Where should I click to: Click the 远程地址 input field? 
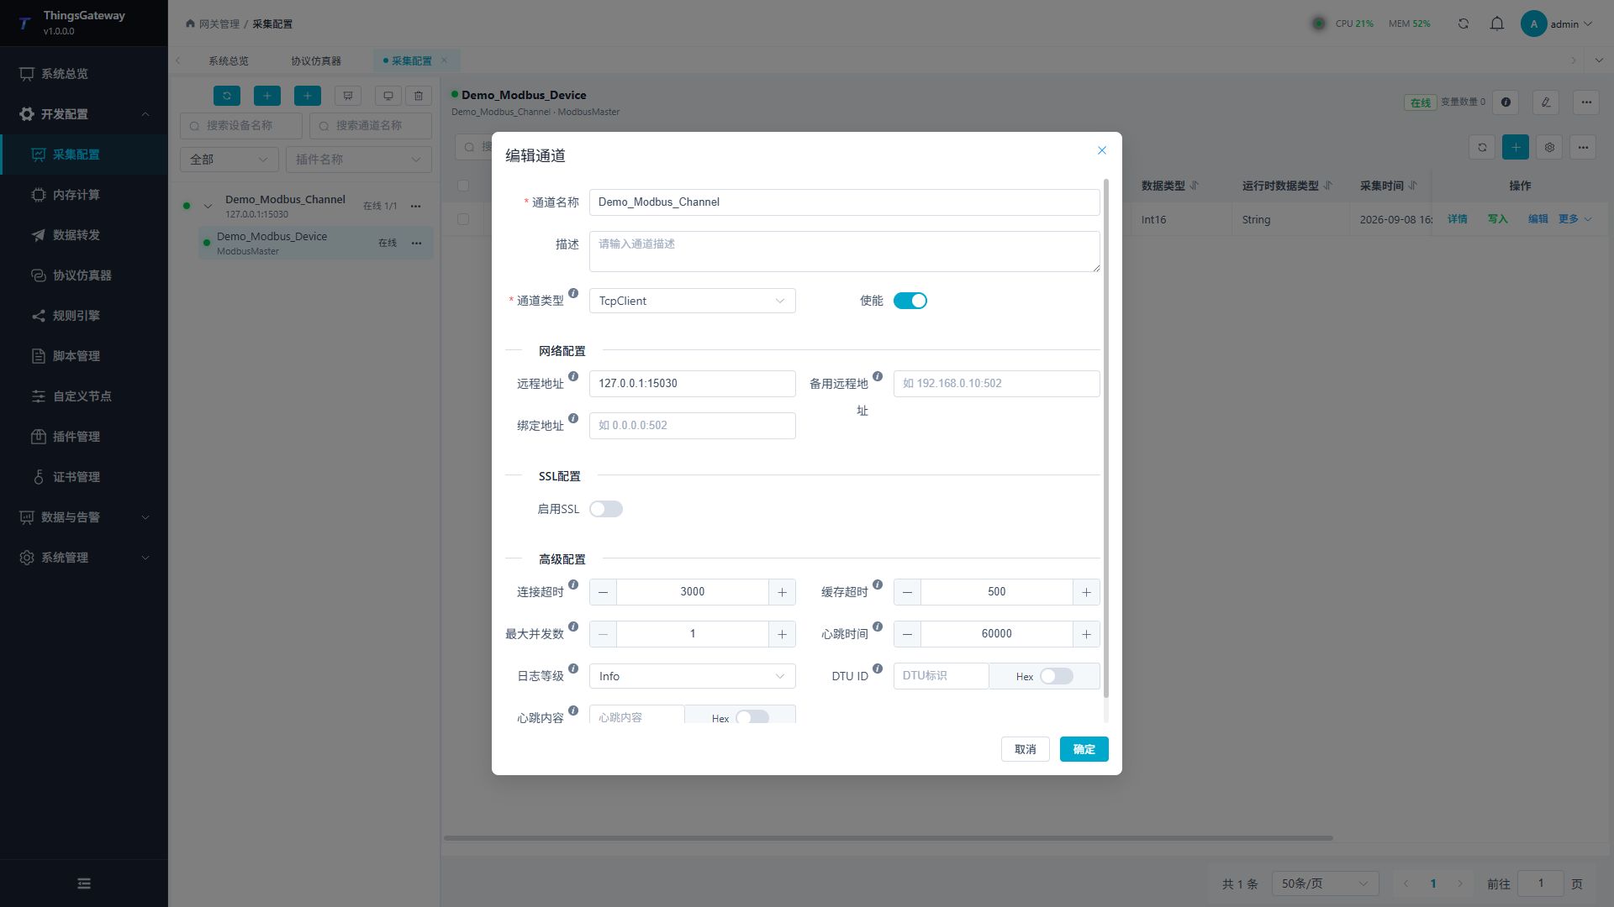[x=692, y=384]
